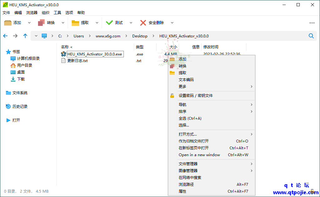Screen dimensions: 320x197
Task: Click the 打开 play triangle icon
Action: point(8,120)
